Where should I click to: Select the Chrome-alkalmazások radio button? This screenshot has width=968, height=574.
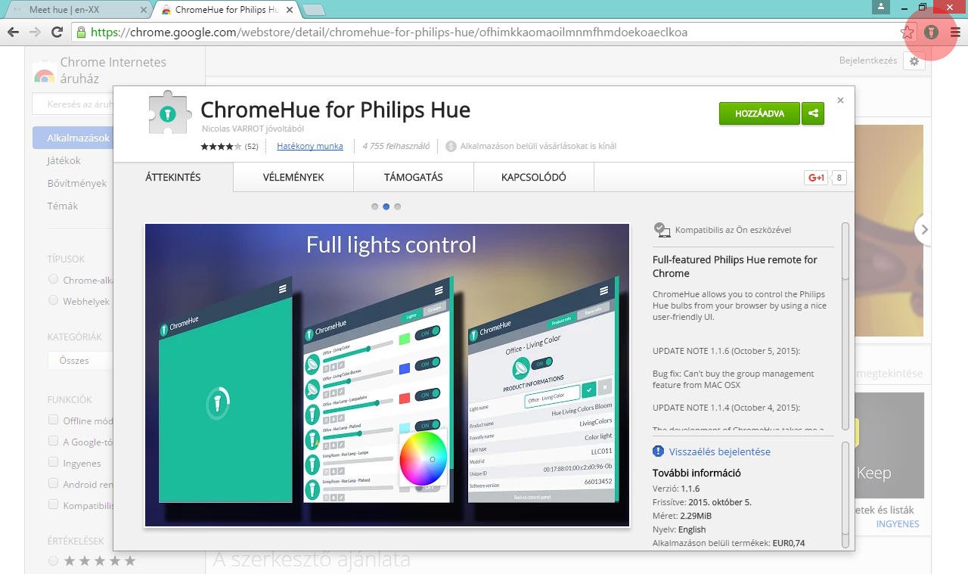point(53,279)
